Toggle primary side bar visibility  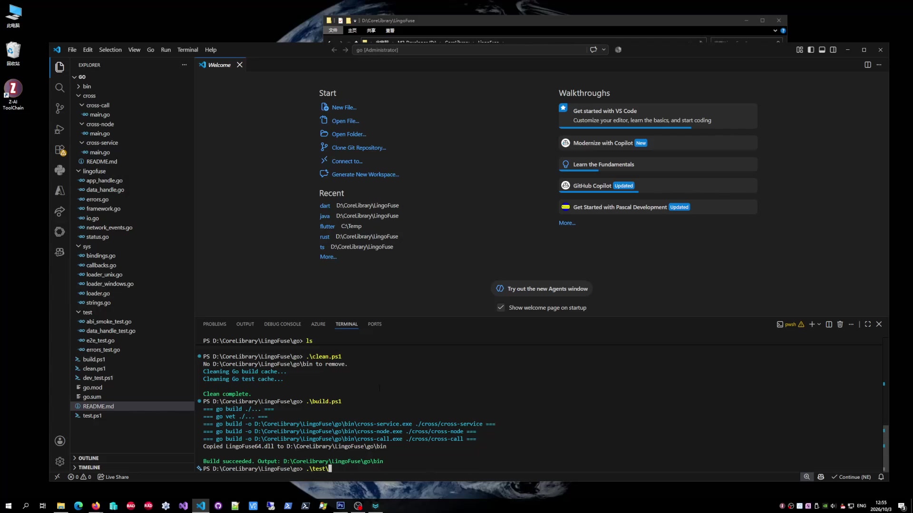click(x=811, y=49)
